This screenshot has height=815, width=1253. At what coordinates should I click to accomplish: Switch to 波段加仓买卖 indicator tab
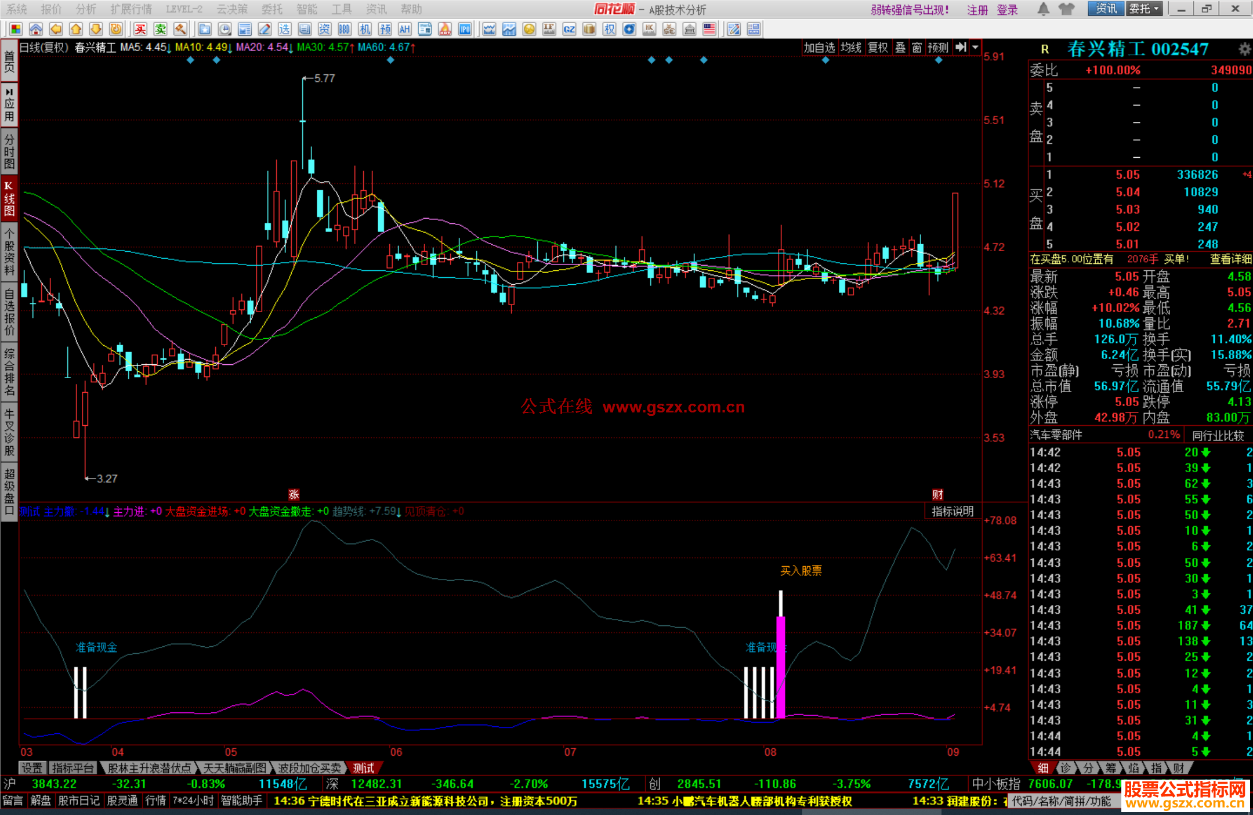[309, 768]
